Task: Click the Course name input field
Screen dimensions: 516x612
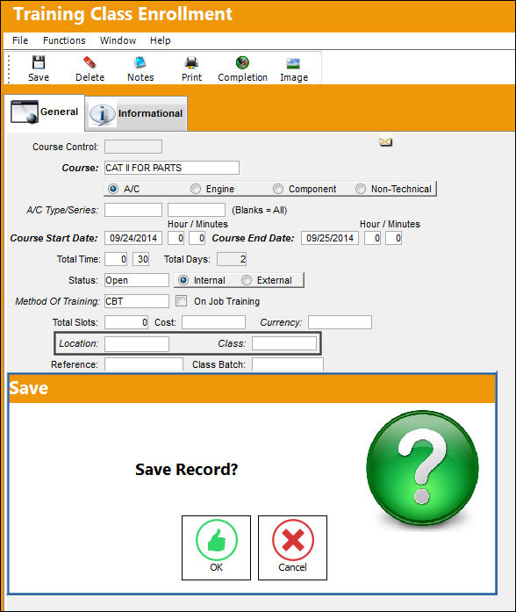Action: [x=172, y=168]
